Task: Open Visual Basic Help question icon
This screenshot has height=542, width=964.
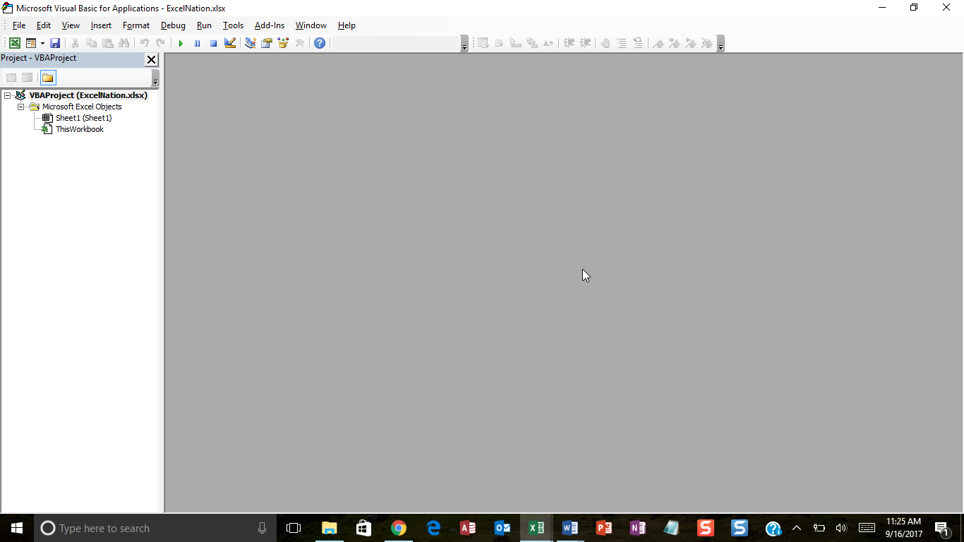Action: click(320, 43)
